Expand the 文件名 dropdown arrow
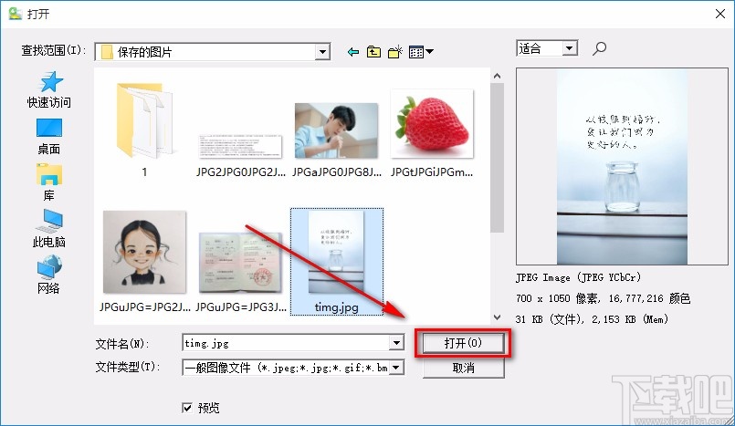The image size is (735, 426). click(x=396, y=343)
